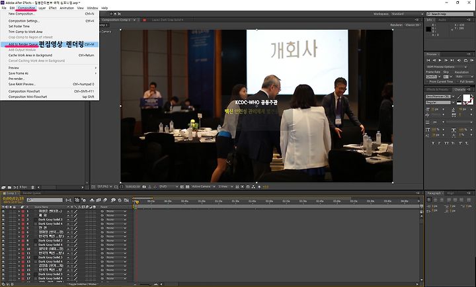
Task: Open the Effect menu
Action: pyautogui.click(x=52, y=8)
